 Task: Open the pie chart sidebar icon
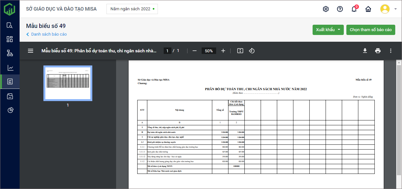coord(10,110)
